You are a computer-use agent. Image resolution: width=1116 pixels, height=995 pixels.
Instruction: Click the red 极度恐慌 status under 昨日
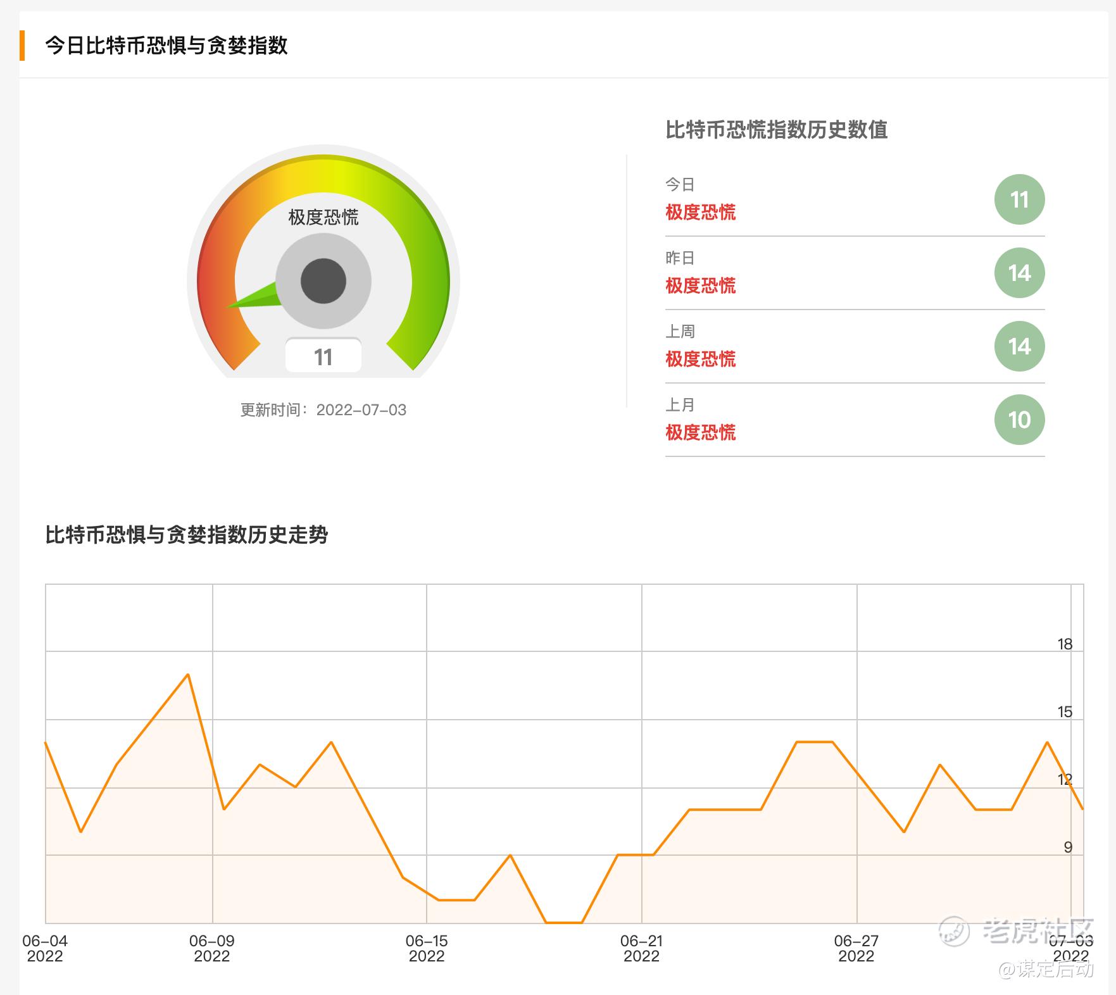pyautogui.click(x=701, y=285)
